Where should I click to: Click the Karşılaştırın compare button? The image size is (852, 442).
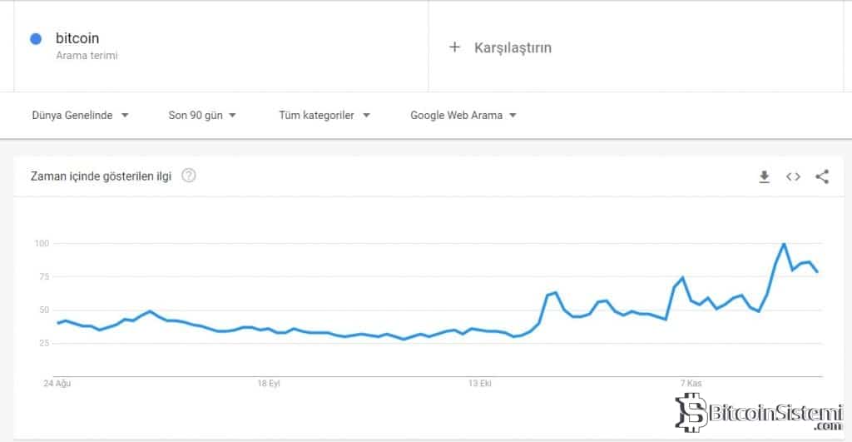[513, 47]
